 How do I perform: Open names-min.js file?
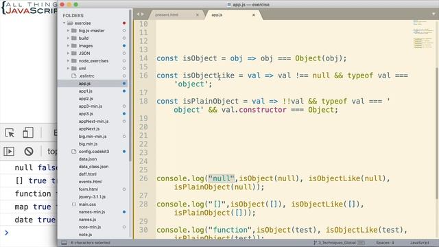click(92, 212)
